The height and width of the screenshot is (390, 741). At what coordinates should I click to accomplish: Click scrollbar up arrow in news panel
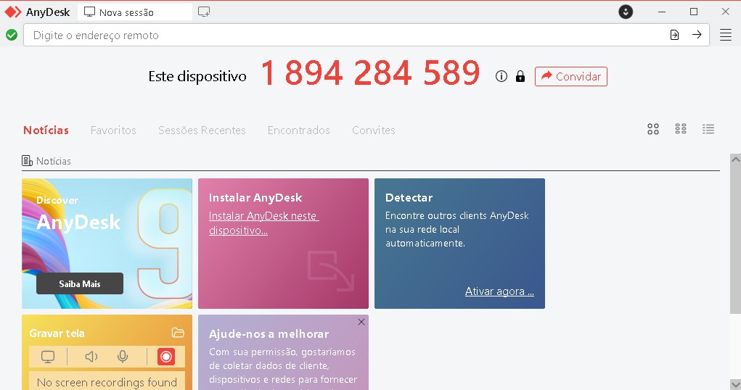(735, 159)
